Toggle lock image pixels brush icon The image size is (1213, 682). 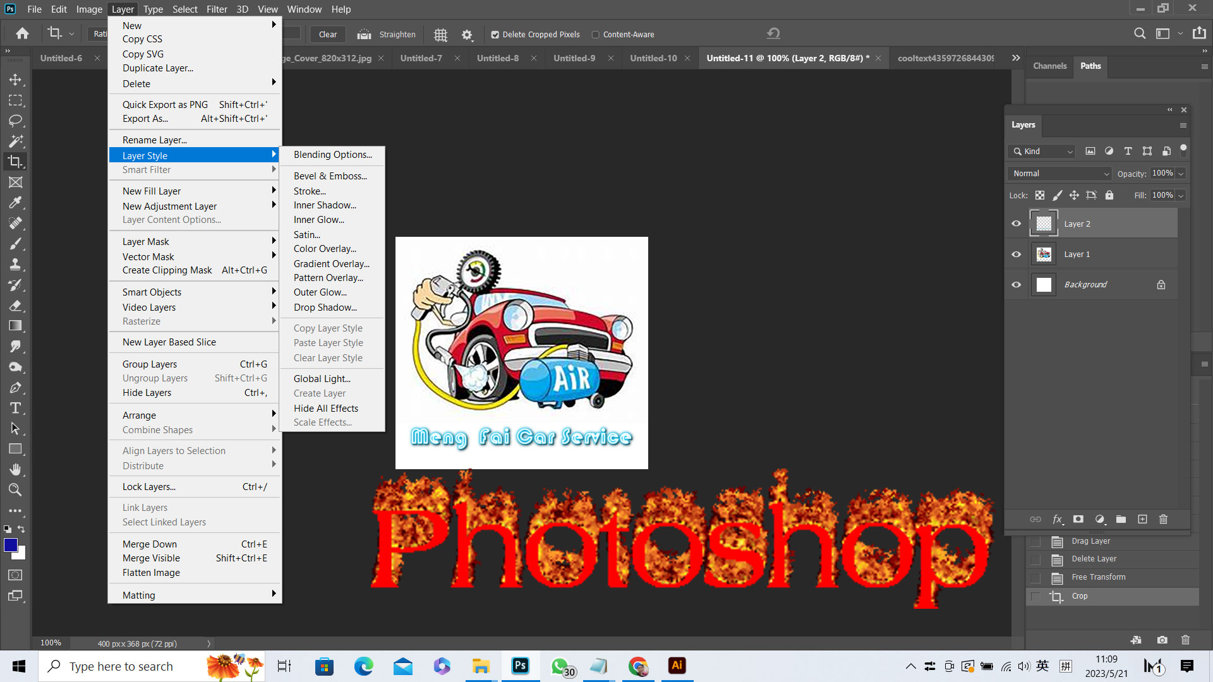[1057, 195]
